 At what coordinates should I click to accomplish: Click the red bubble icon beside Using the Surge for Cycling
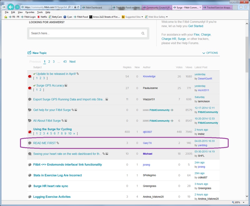coord(30,132)
